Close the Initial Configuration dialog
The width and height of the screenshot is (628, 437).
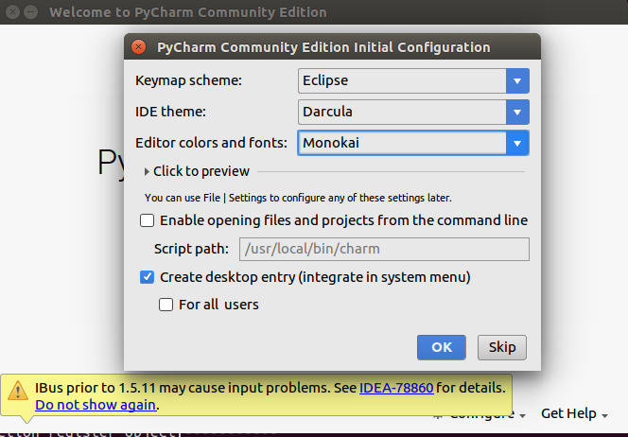point(139,47)
